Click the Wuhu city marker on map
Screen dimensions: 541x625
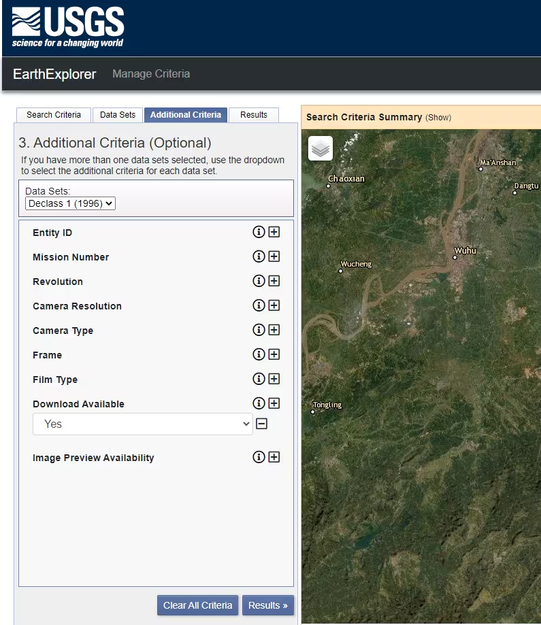click(455, 257)
